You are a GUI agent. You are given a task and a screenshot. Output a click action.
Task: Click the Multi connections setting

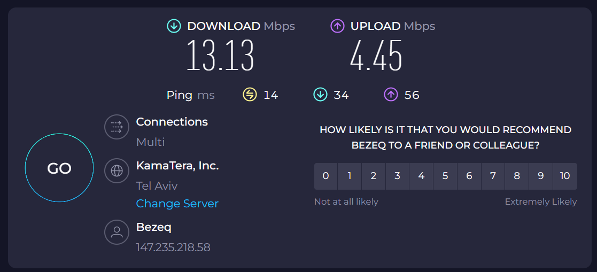click(150, 142)
